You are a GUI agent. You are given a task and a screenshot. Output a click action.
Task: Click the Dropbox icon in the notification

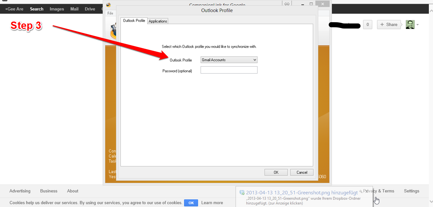(242, 192)
